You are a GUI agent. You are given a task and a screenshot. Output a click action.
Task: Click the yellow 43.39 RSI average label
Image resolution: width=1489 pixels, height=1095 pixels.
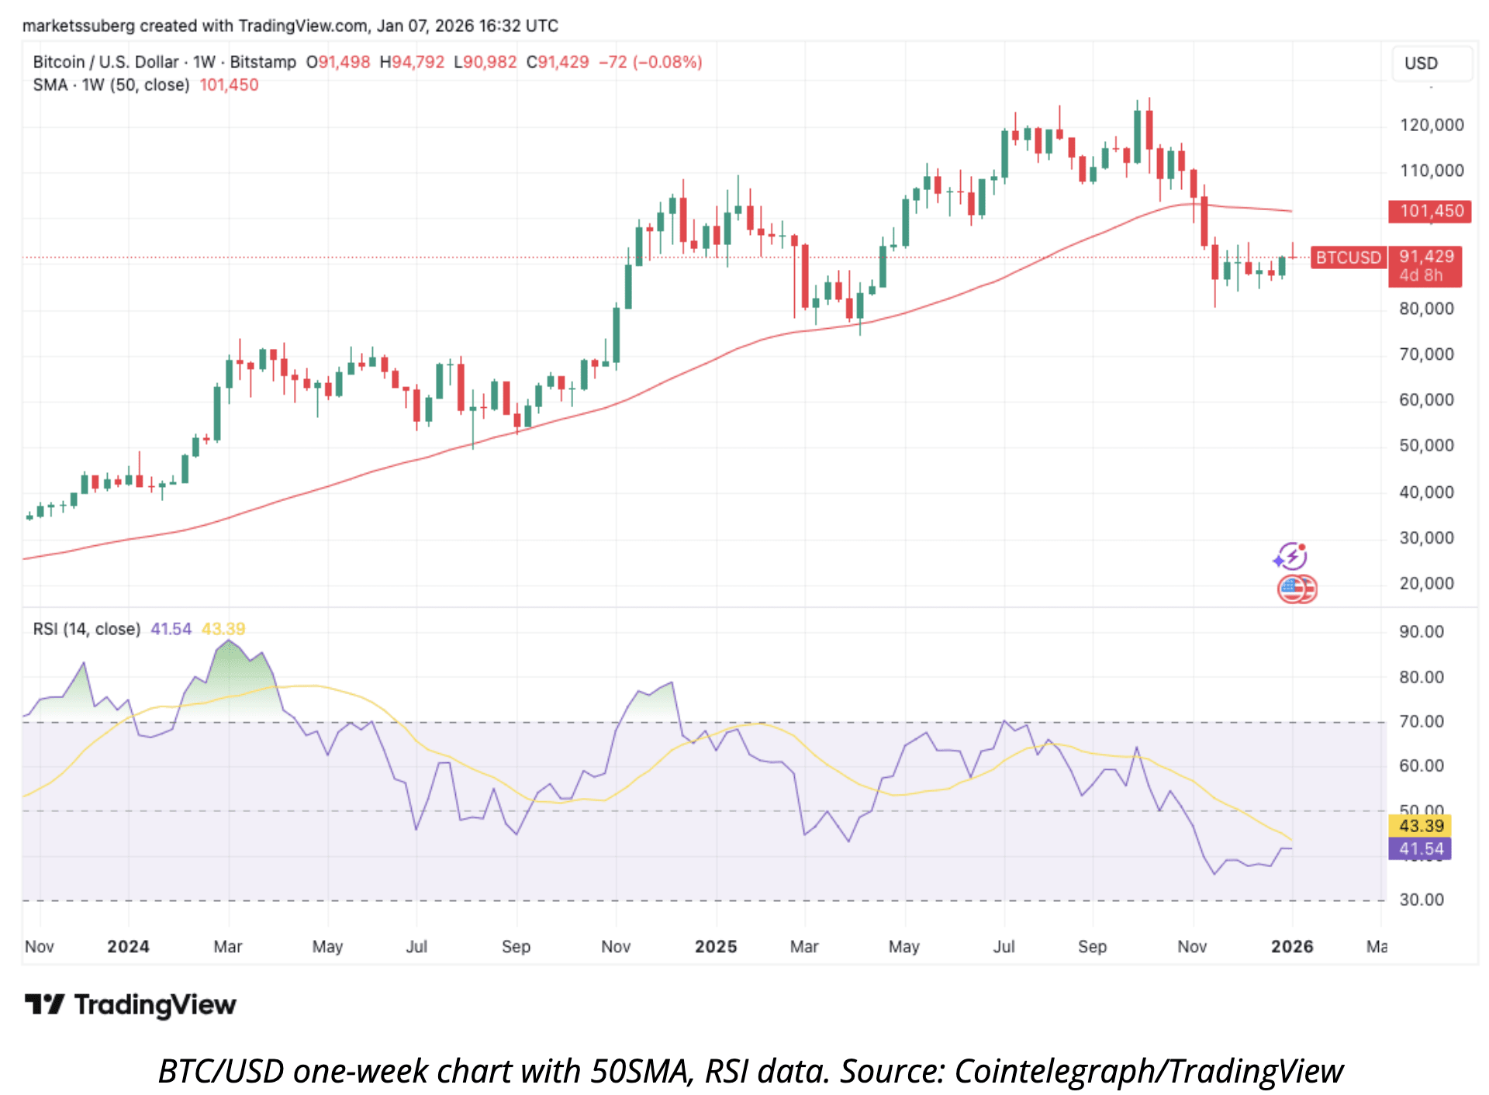point(1420,826)
